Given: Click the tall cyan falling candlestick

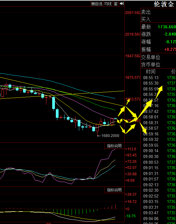Looking at the screenshot, I should coord(53,103).
